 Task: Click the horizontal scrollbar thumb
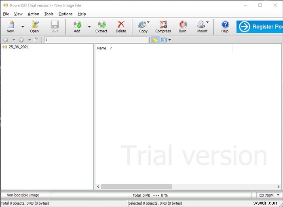point(137,187)
